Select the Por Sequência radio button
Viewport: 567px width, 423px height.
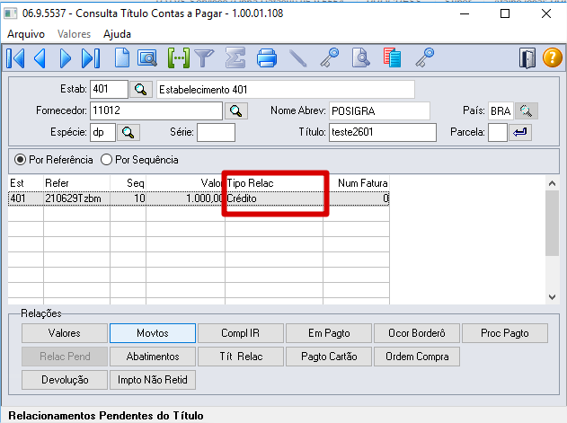tap(106, 160)
